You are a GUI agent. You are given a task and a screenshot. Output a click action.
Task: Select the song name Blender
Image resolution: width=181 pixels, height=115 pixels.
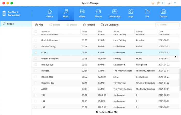coord(45,71)
